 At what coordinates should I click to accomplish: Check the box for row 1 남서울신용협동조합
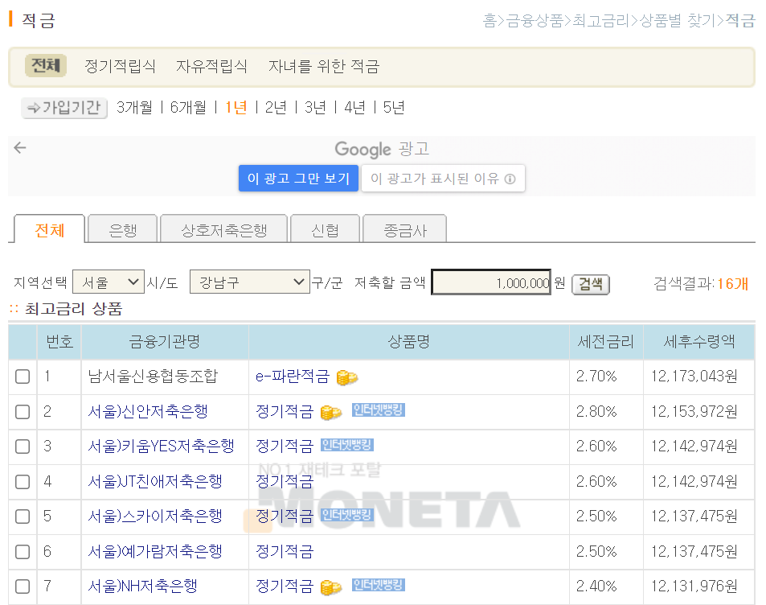click(x=23, y=377)
